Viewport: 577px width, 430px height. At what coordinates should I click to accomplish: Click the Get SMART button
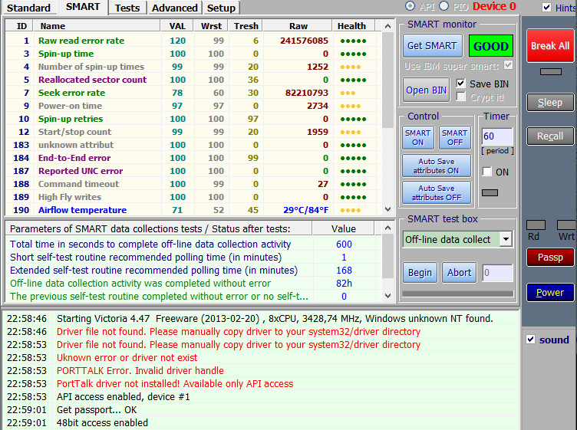pos(433,46)
